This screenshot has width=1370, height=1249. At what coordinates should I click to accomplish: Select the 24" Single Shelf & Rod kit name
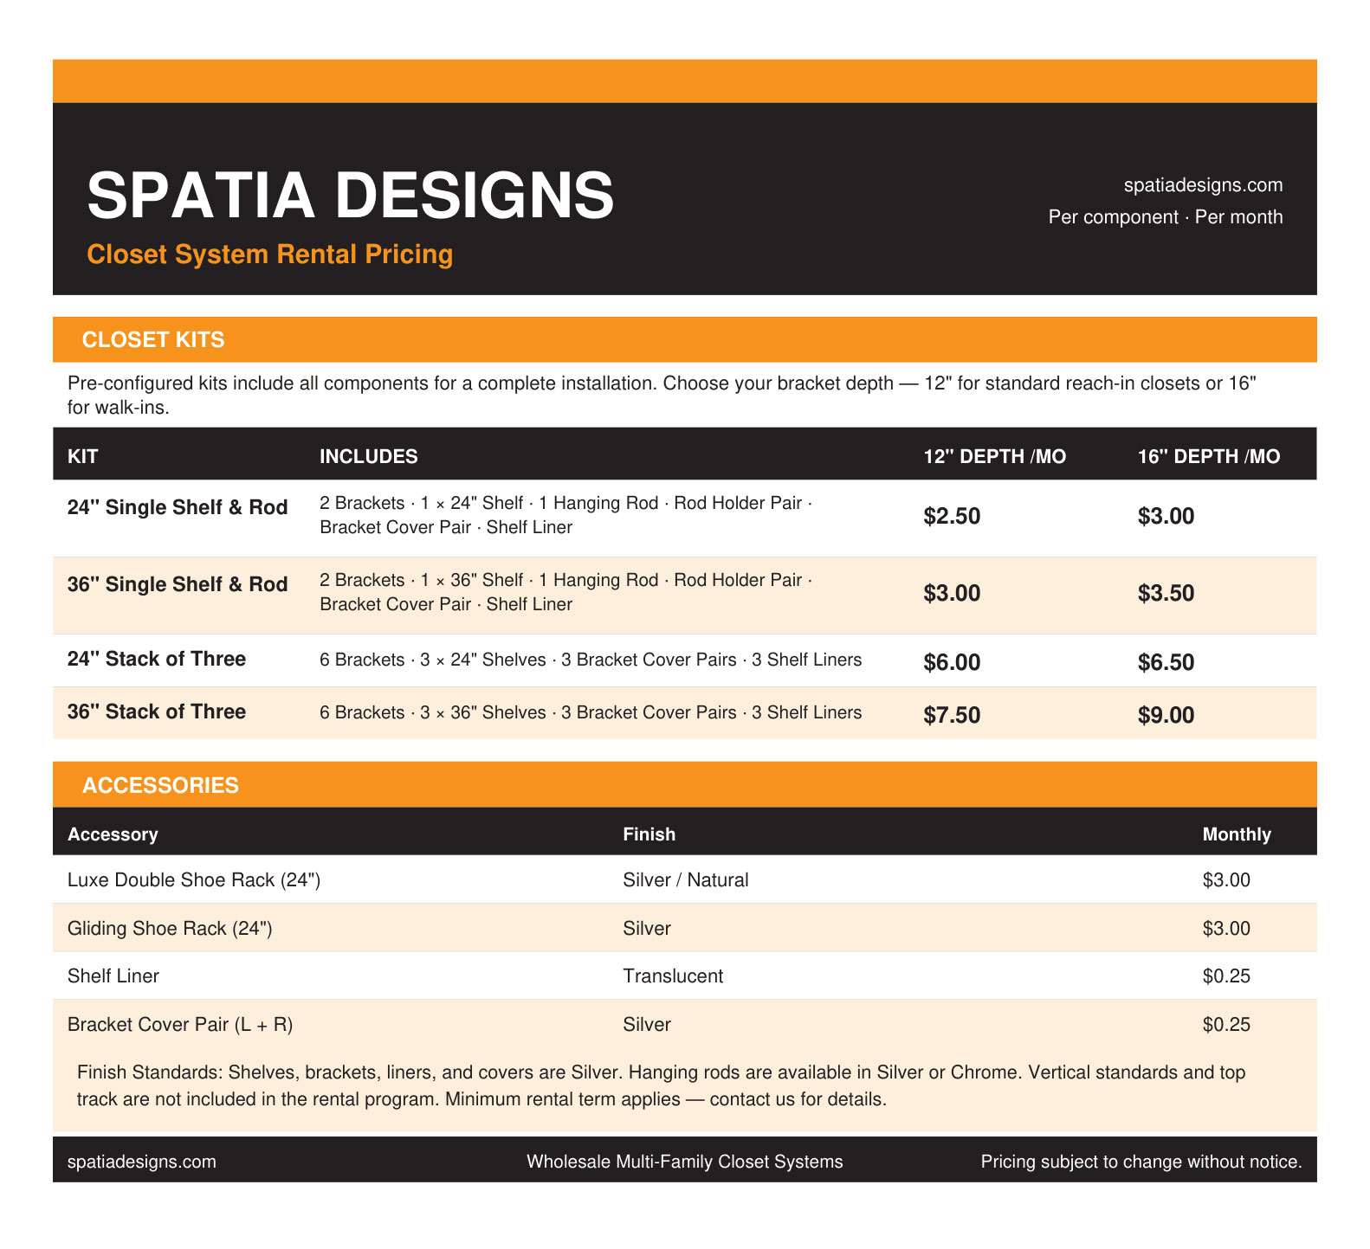[x=178, y=507]
